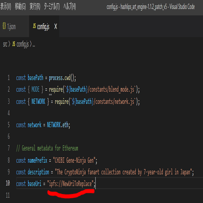This screenshot has width=203, height=203.
Task: Click the window title 'config.js - hashlips_art_engine'
Action: pos(151,7)
